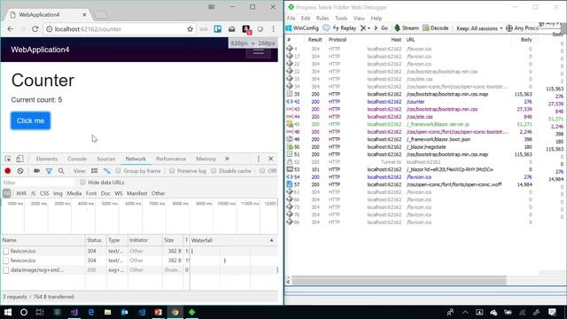Click WebApplication4 navbar brand link
This screenshot has width=567, height=319.
[x=40, y=50]
